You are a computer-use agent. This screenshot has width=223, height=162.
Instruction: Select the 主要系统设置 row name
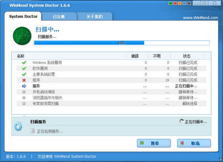pos(43,75)
